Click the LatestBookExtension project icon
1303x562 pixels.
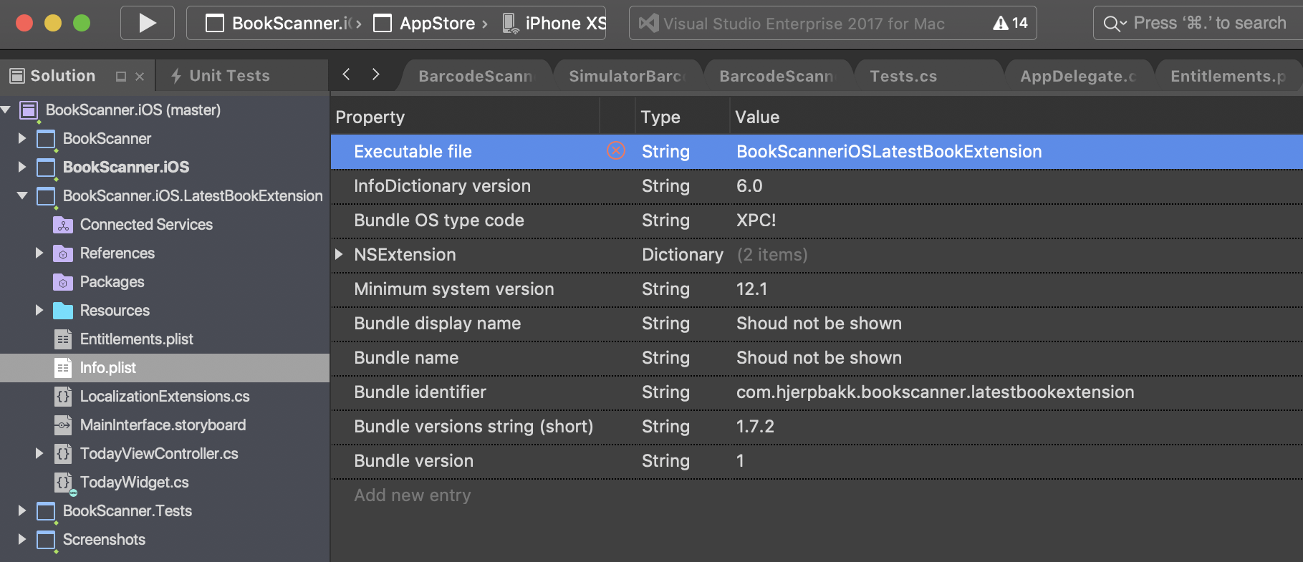(x=46, y=196)
